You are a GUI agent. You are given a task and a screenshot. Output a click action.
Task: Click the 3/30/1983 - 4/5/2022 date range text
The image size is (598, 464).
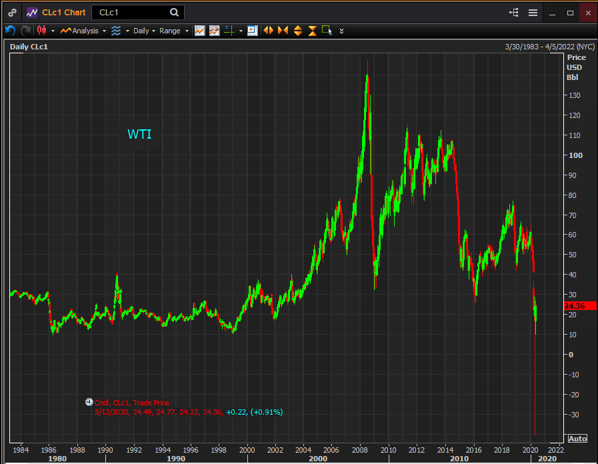click(x=549, y=47)
